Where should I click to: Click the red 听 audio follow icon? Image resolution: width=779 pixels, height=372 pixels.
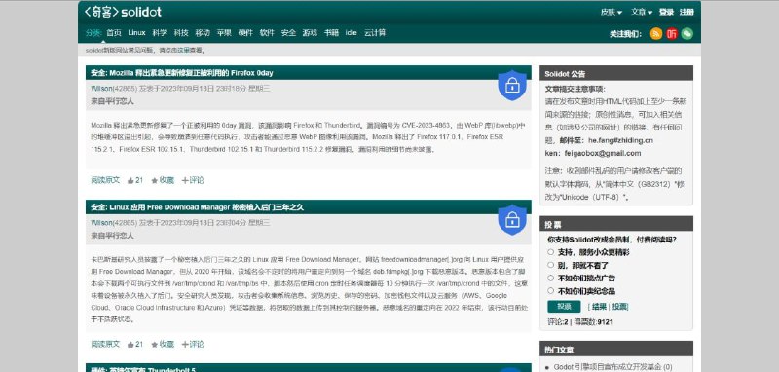click(672, 34)
